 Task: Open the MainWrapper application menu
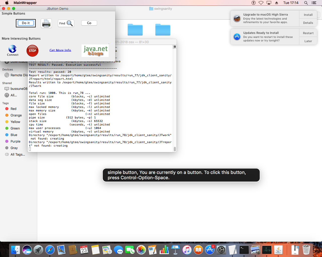(x=25, y=3)
